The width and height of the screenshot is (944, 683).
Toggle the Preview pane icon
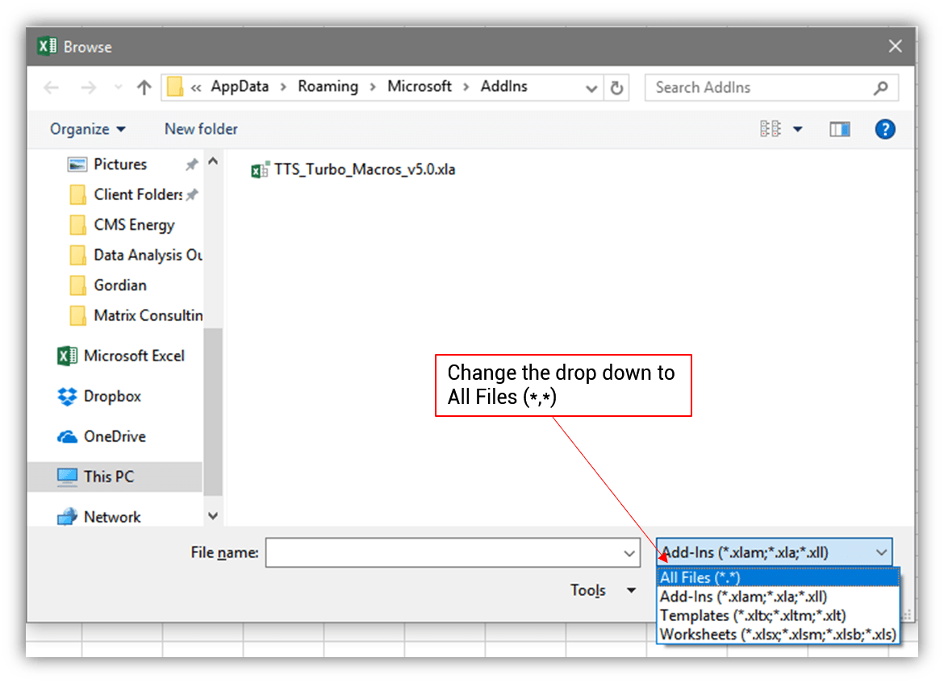coord(840,129)
